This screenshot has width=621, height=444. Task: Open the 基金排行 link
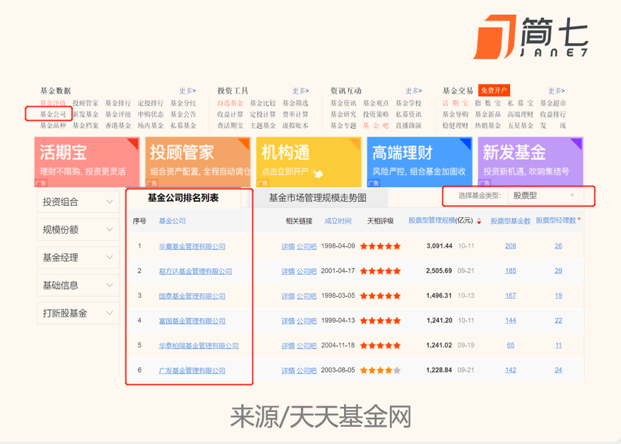pos(118,103)
